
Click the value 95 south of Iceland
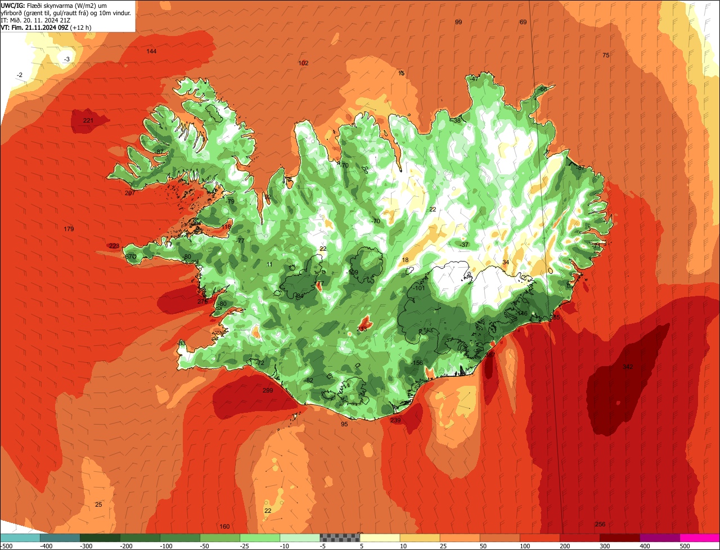[x=344, y=424]
